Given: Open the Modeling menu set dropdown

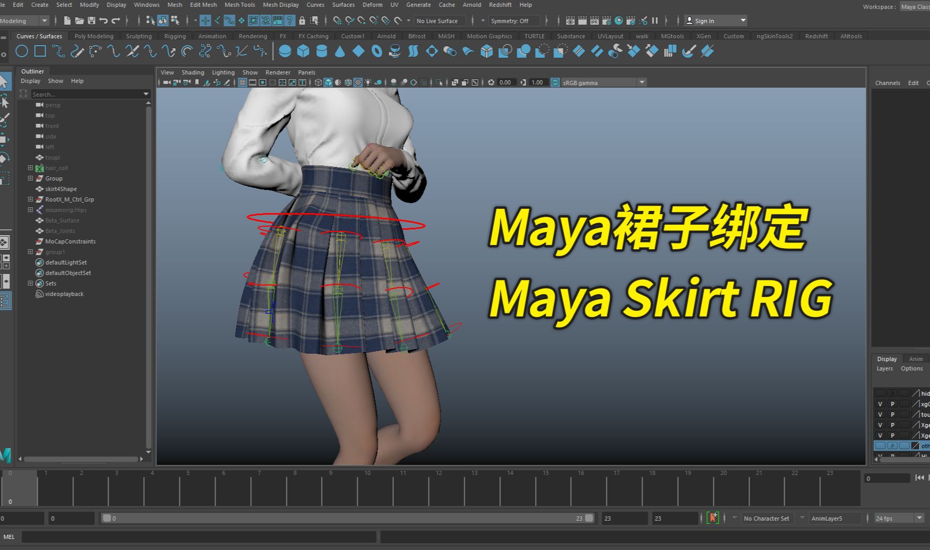Looking at the screenshot, I should click(x=45, y=20).
